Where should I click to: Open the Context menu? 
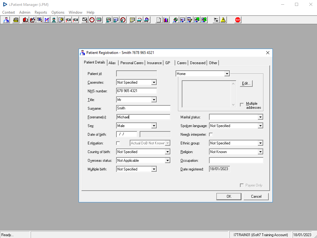(8, 12)
